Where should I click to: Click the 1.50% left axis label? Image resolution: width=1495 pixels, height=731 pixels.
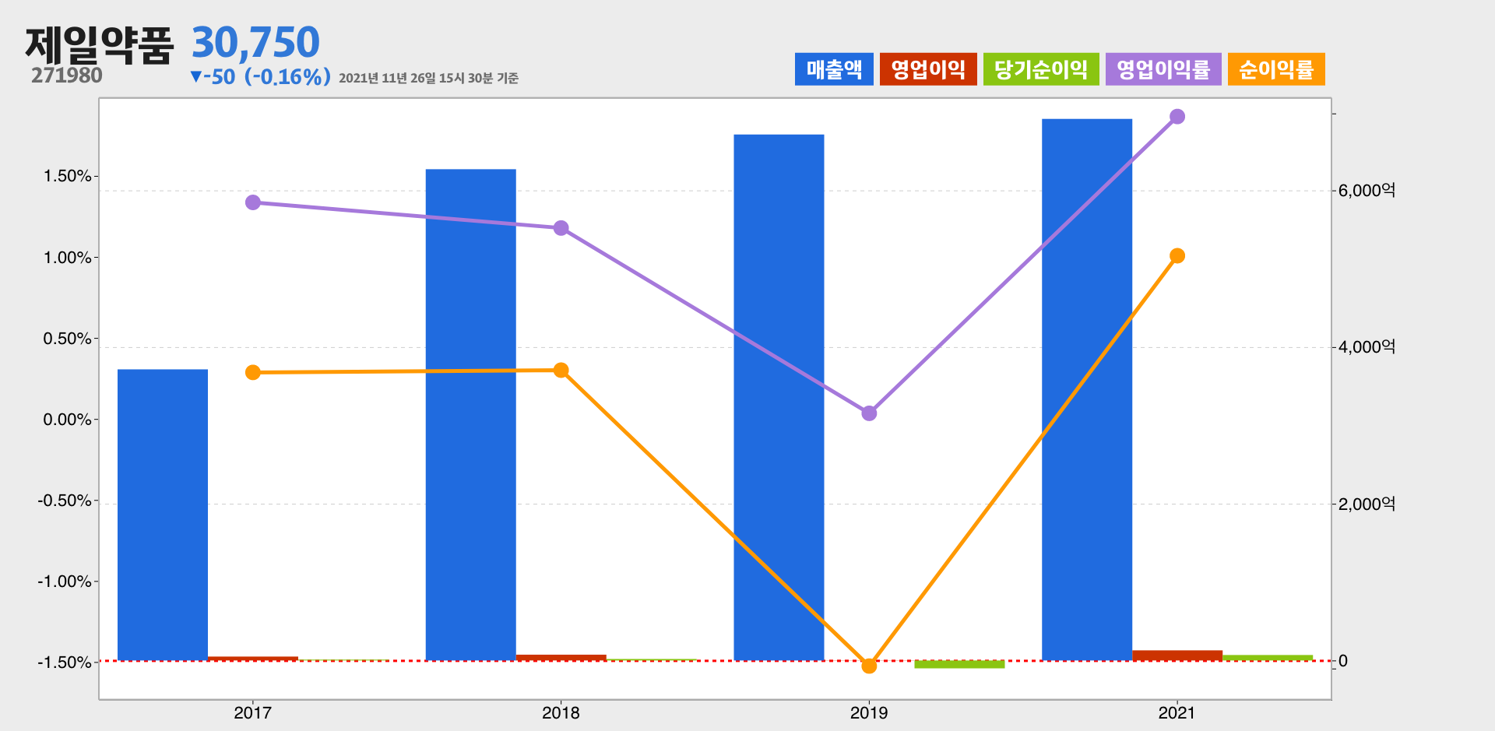[68, 176]
